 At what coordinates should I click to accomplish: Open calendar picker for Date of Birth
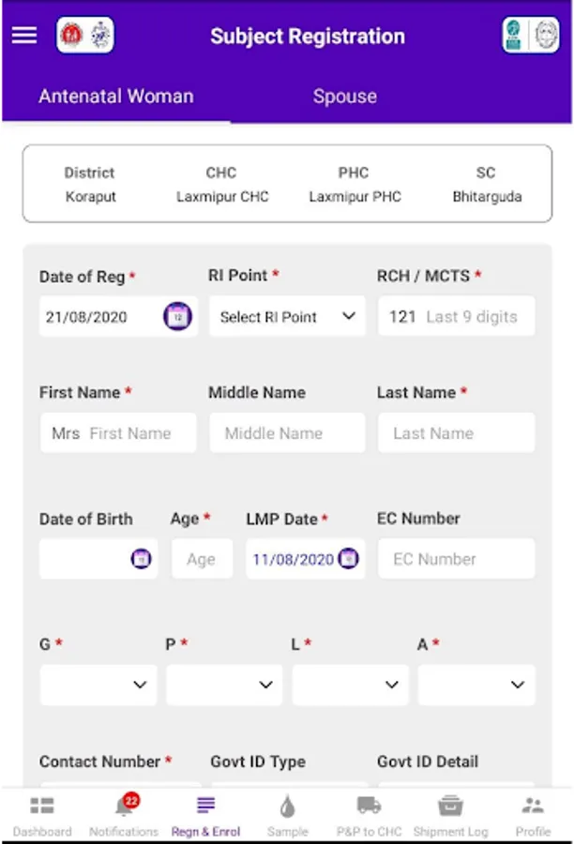141,559
